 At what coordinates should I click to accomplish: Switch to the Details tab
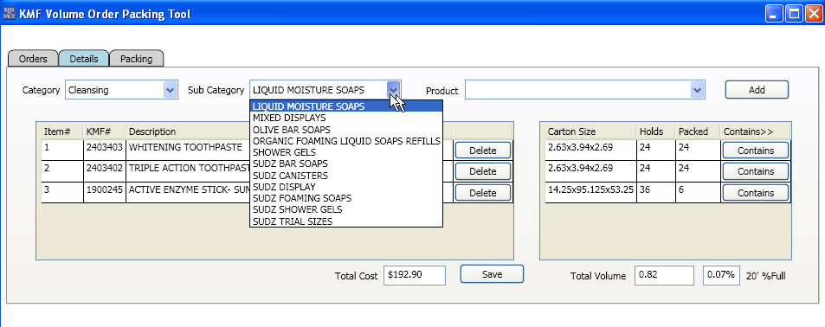pyautogui.click(x=84, y=58)
